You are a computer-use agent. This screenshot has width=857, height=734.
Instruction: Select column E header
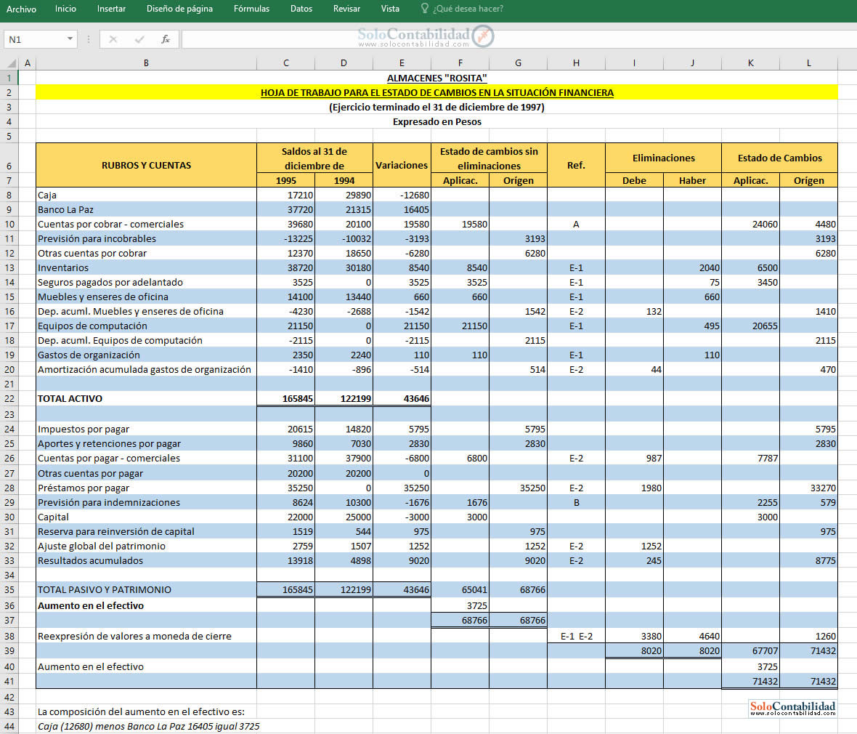click(x=402, y=63)
